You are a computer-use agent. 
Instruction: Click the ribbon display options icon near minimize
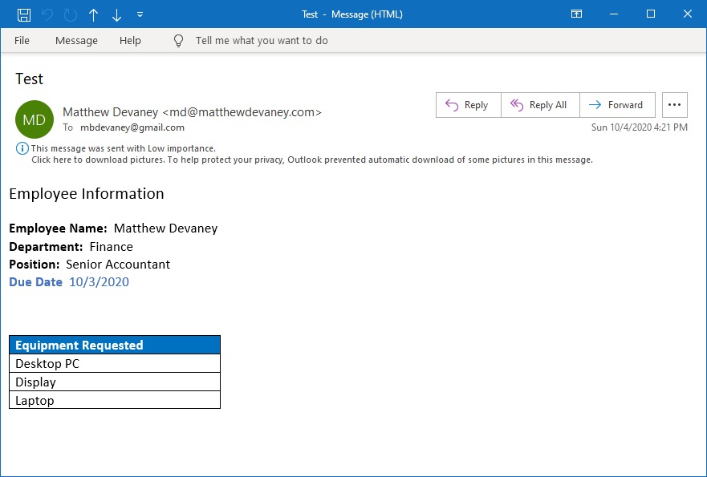pos(576,14)
